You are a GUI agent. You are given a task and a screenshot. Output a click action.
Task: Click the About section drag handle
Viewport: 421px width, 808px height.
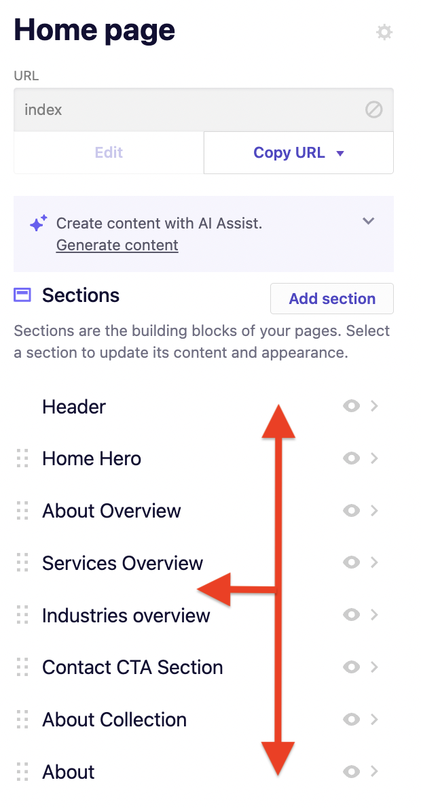[x=21, y=772]
